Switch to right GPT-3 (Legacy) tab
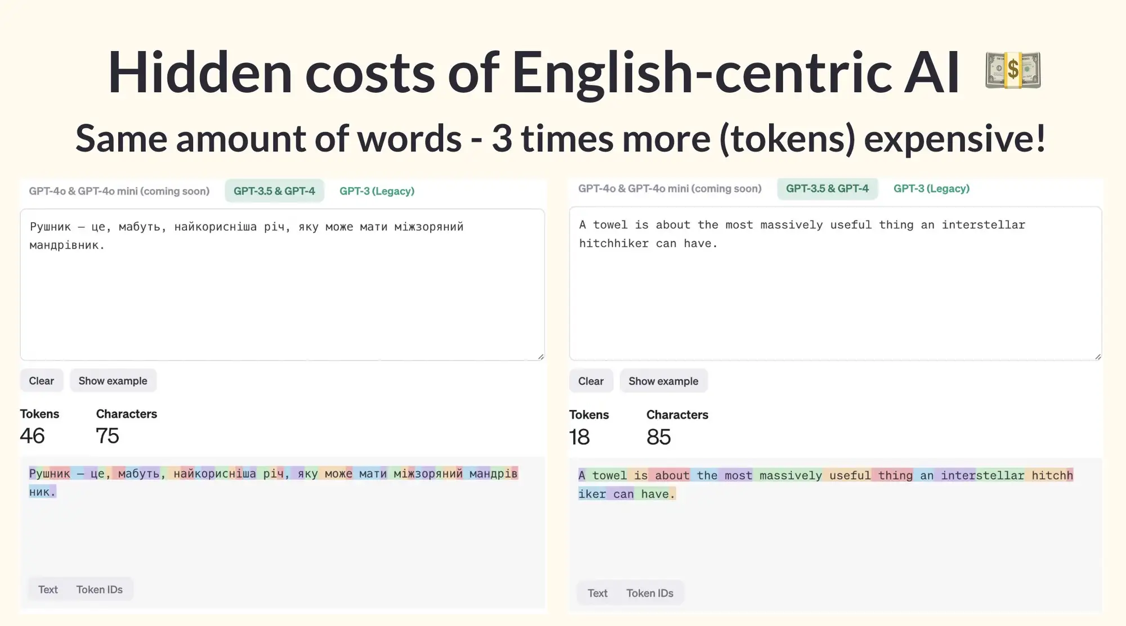1126x626 pixels. (x=931, y=188)
